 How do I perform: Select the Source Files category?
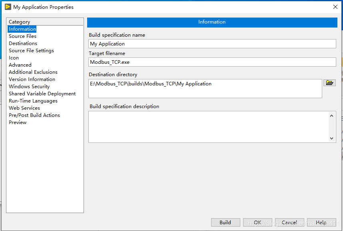tap(22, 36)
